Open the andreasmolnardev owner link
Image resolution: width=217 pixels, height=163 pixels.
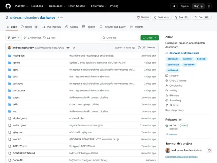23,17
